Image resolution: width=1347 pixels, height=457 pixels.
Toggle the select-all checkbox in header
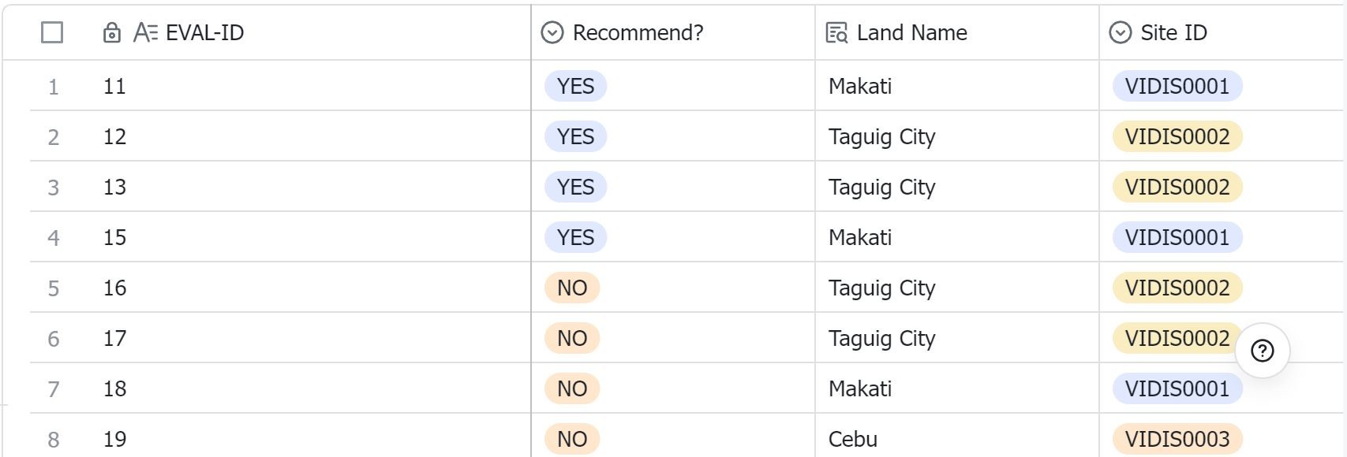click(52, 32)
